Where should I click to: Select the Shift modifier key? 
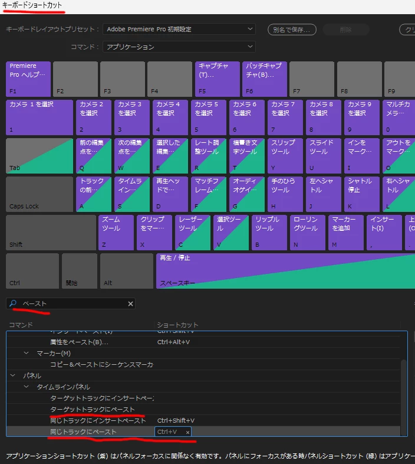tap(51, 233)
